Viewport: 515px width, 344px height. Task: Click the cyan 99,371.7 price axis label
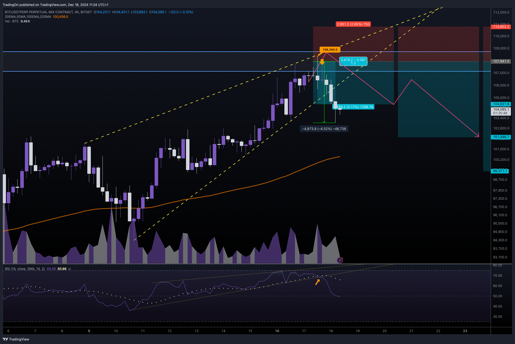click(500, 171)
